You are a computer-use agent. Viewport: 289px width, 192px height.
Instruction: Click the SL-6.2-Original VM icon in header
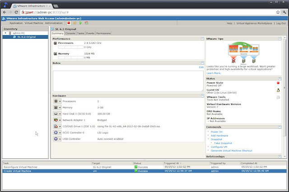(52, 29)
